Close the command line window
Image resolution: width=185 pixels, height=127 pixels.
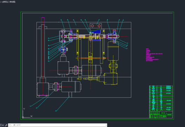point(3,125)
